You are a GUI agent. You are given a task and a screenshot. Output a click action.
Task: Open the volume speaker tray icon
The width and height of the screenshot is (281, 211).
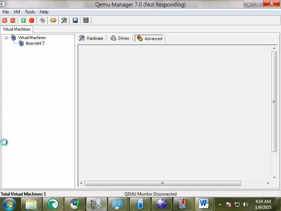[x=245, y=204]
